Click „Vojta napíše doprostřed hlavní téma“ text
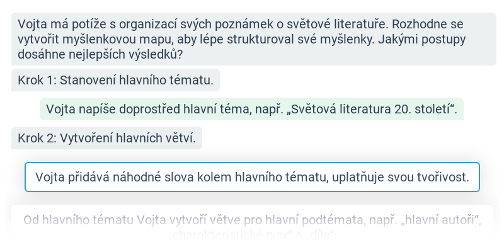The height and width of the screenshot is (252, 504). point(148,109)
